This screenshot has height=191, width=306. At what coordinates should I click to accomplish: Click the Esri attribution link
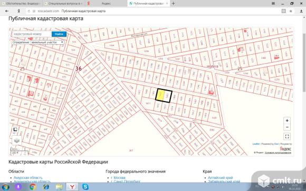(x=276, y=144)
